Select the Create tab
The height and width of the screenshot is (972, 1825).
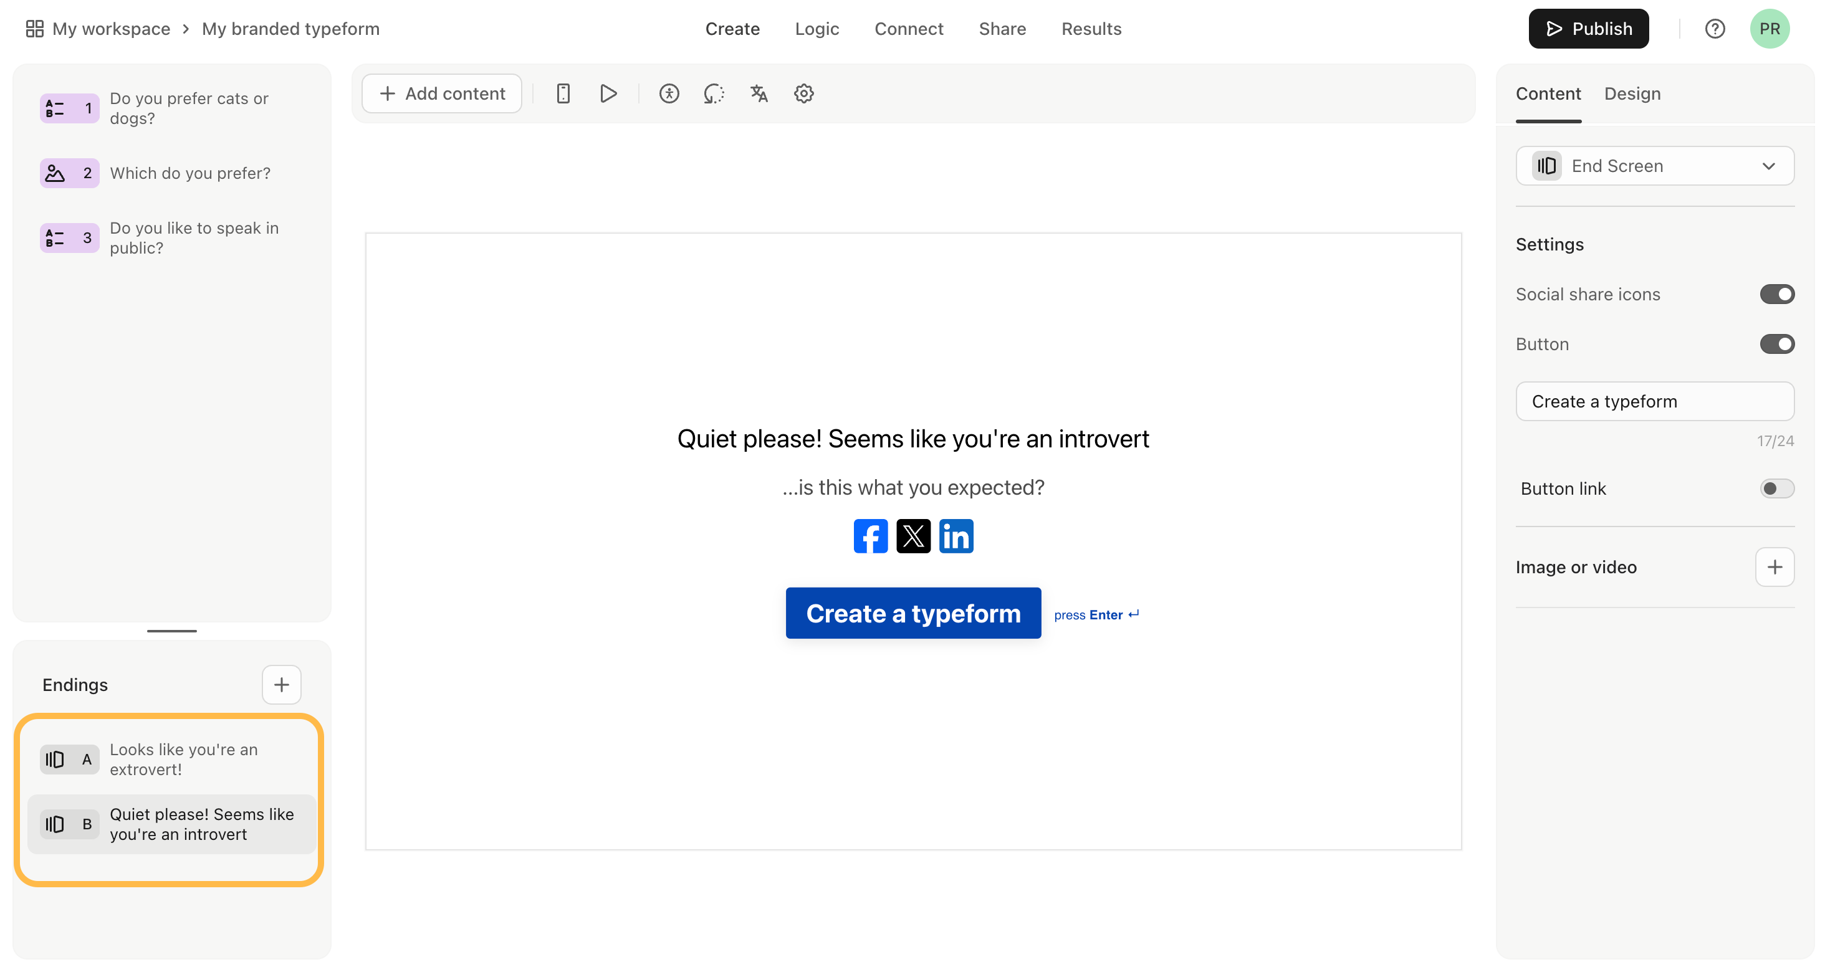tap(732, 29)
